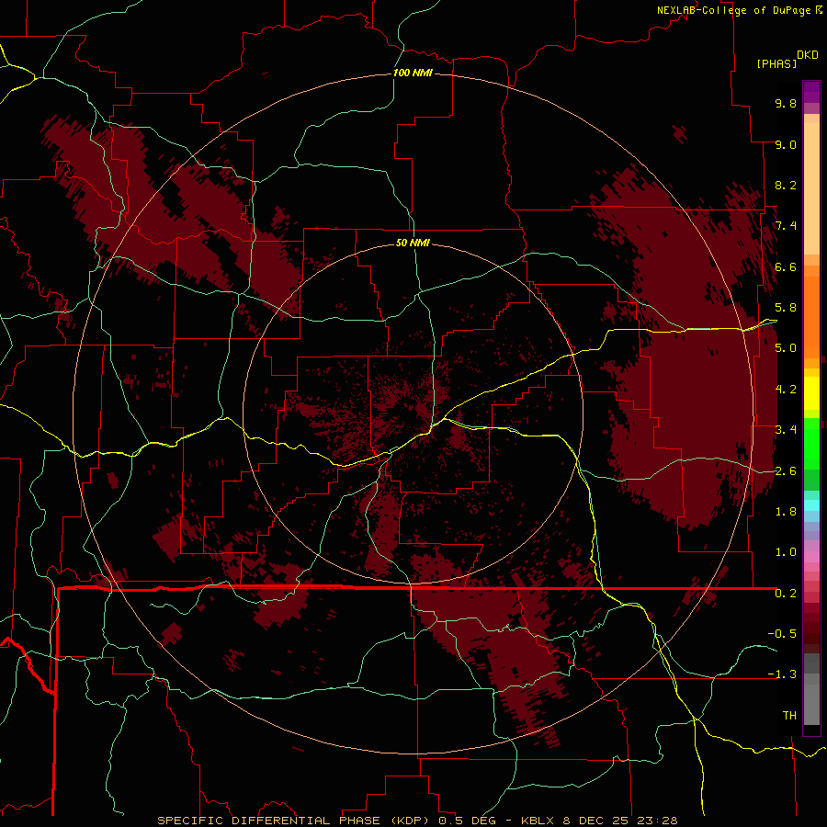Click the cyan band of the color bar
The height and width of the screenshot is (827, 827).
click(x=811, y=504)
